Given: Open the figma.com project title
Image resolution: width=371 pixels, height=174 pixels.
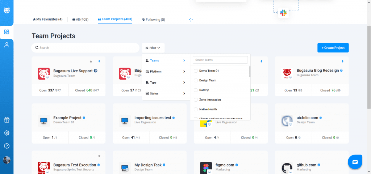Looking at the screenshot, I should (x=225, y=165).
